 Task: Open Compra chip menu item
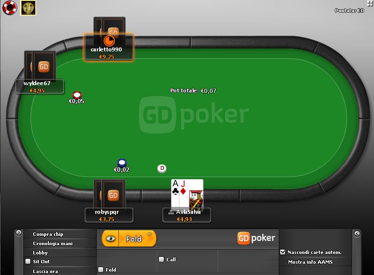[48, 234]
